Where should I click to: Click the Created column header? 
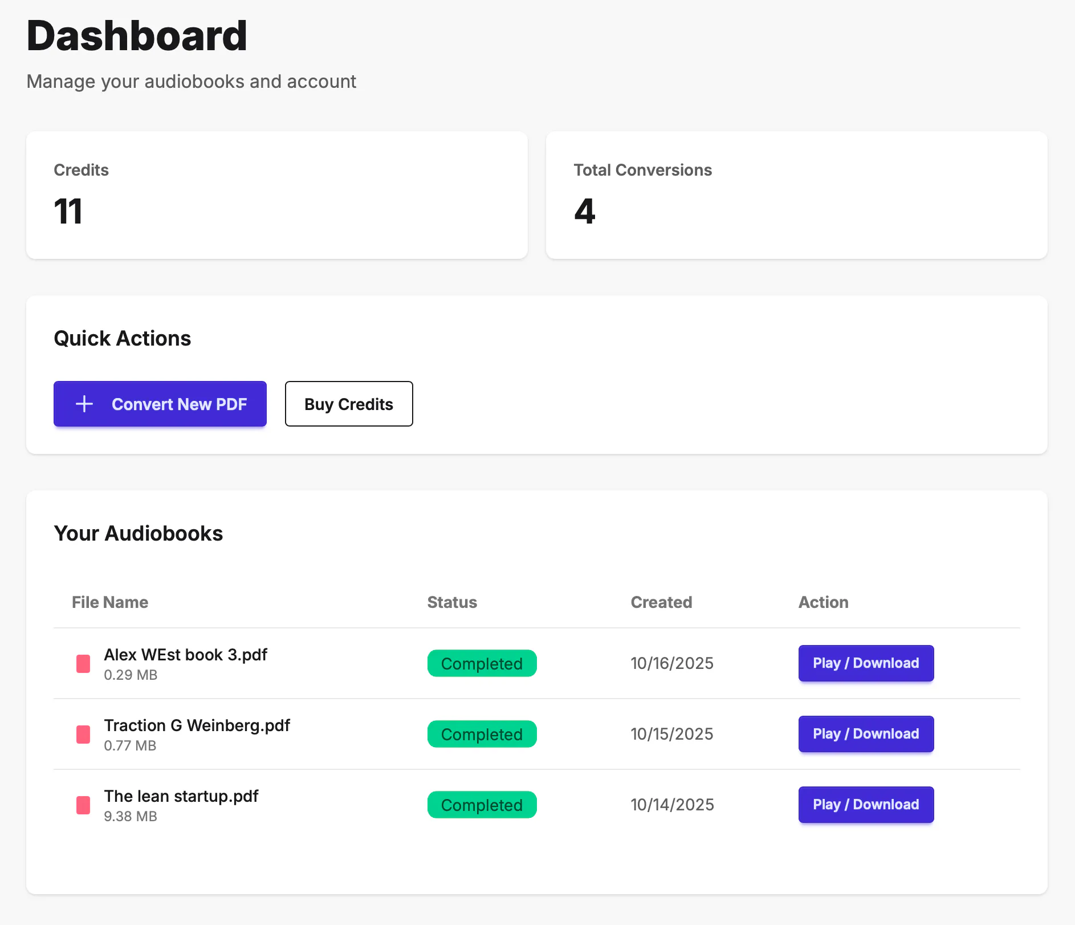[661, 602]
